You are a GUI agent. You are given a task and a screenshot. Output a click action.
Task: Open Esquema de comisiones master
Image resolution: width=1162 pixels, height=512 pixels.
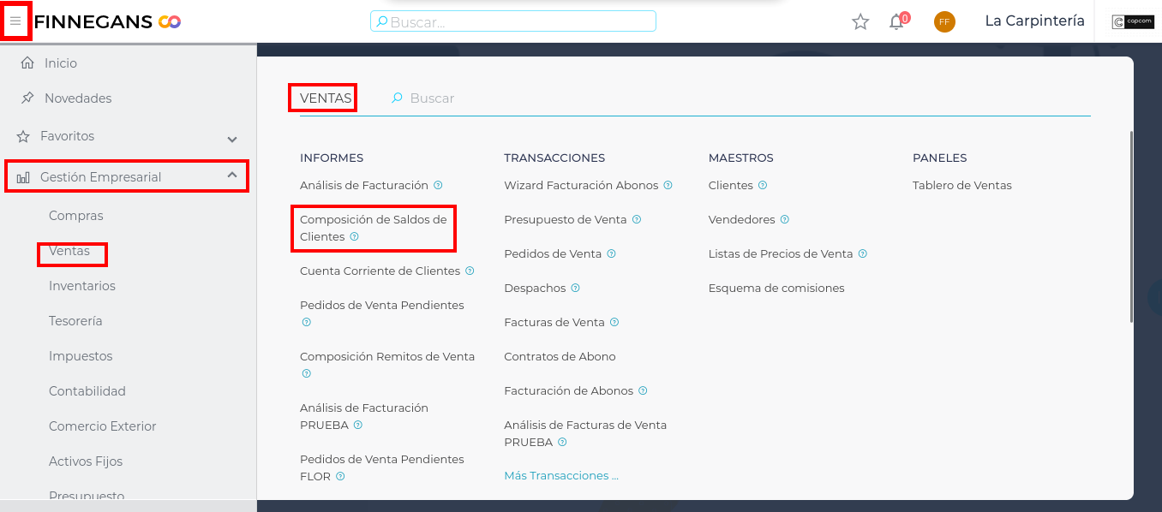[x=776, y=288]
